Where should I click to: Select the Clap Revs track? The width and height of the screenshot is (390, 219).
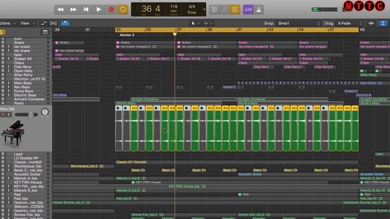coord(23,67)
